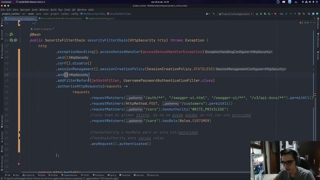Screen dimensions: 320x180
Task: Open the Services tool window
Action: 138,175
